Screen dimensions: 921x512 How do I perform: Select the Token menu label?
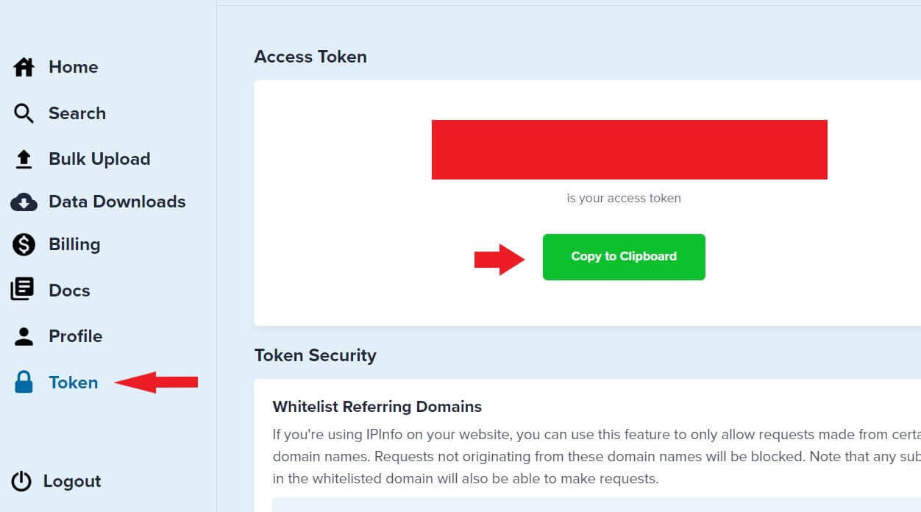pyautogui.click(x=73, y=383)
